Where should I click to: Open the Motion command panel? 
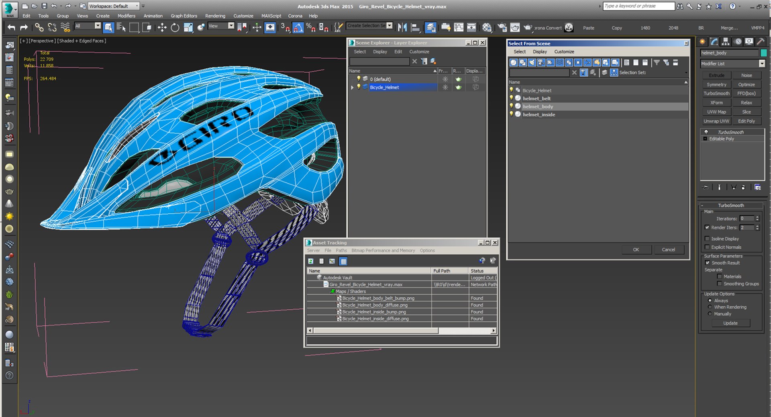[738, 42]
